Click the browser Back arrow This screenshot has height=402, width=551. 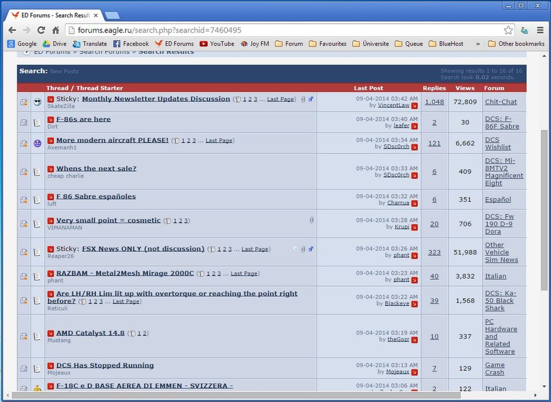point(12,30)
